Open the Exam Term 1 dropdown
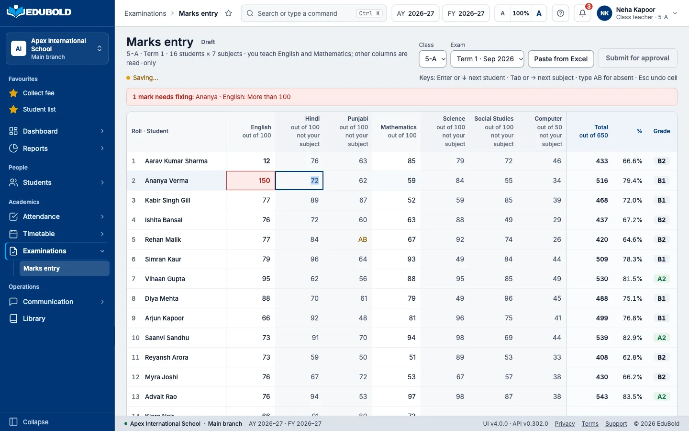 pyautogui.click(x=488, y=59)
